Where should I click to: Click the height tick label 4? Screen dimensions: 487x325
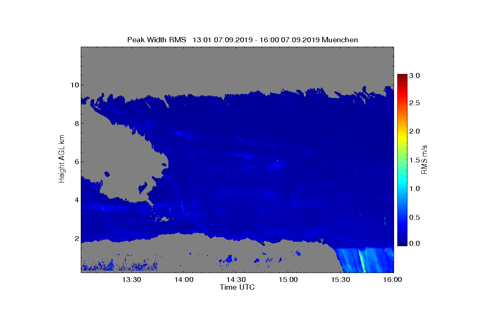[x=76, y=200]
